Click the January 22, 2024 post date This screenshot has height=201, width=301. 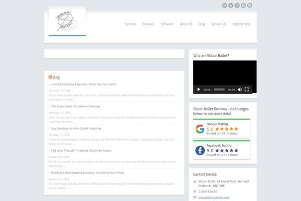[x=59, y=179]
